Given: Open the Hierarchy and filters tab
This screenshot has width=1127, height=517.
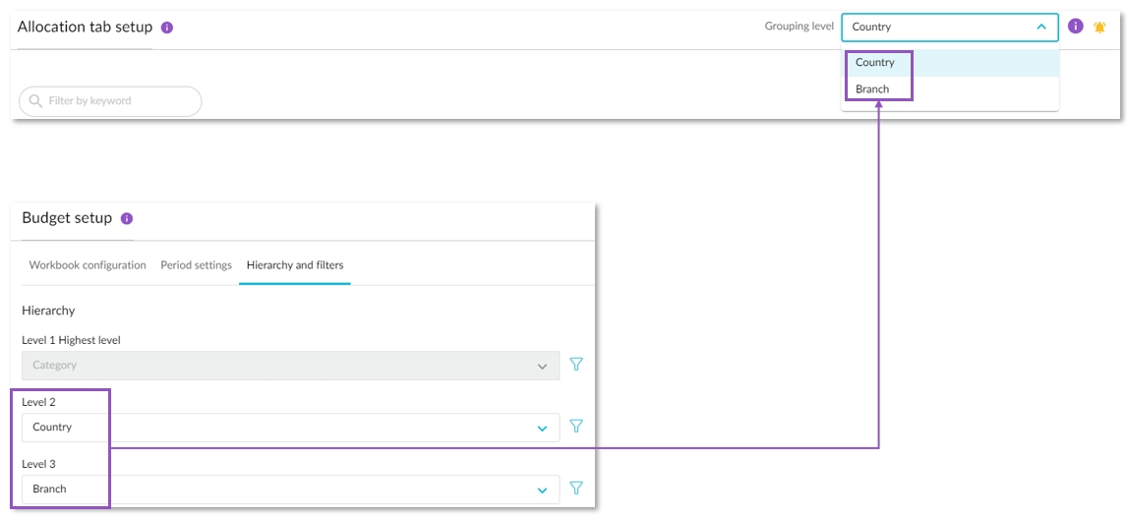Looking at the screenshot, I should (294, 265).
